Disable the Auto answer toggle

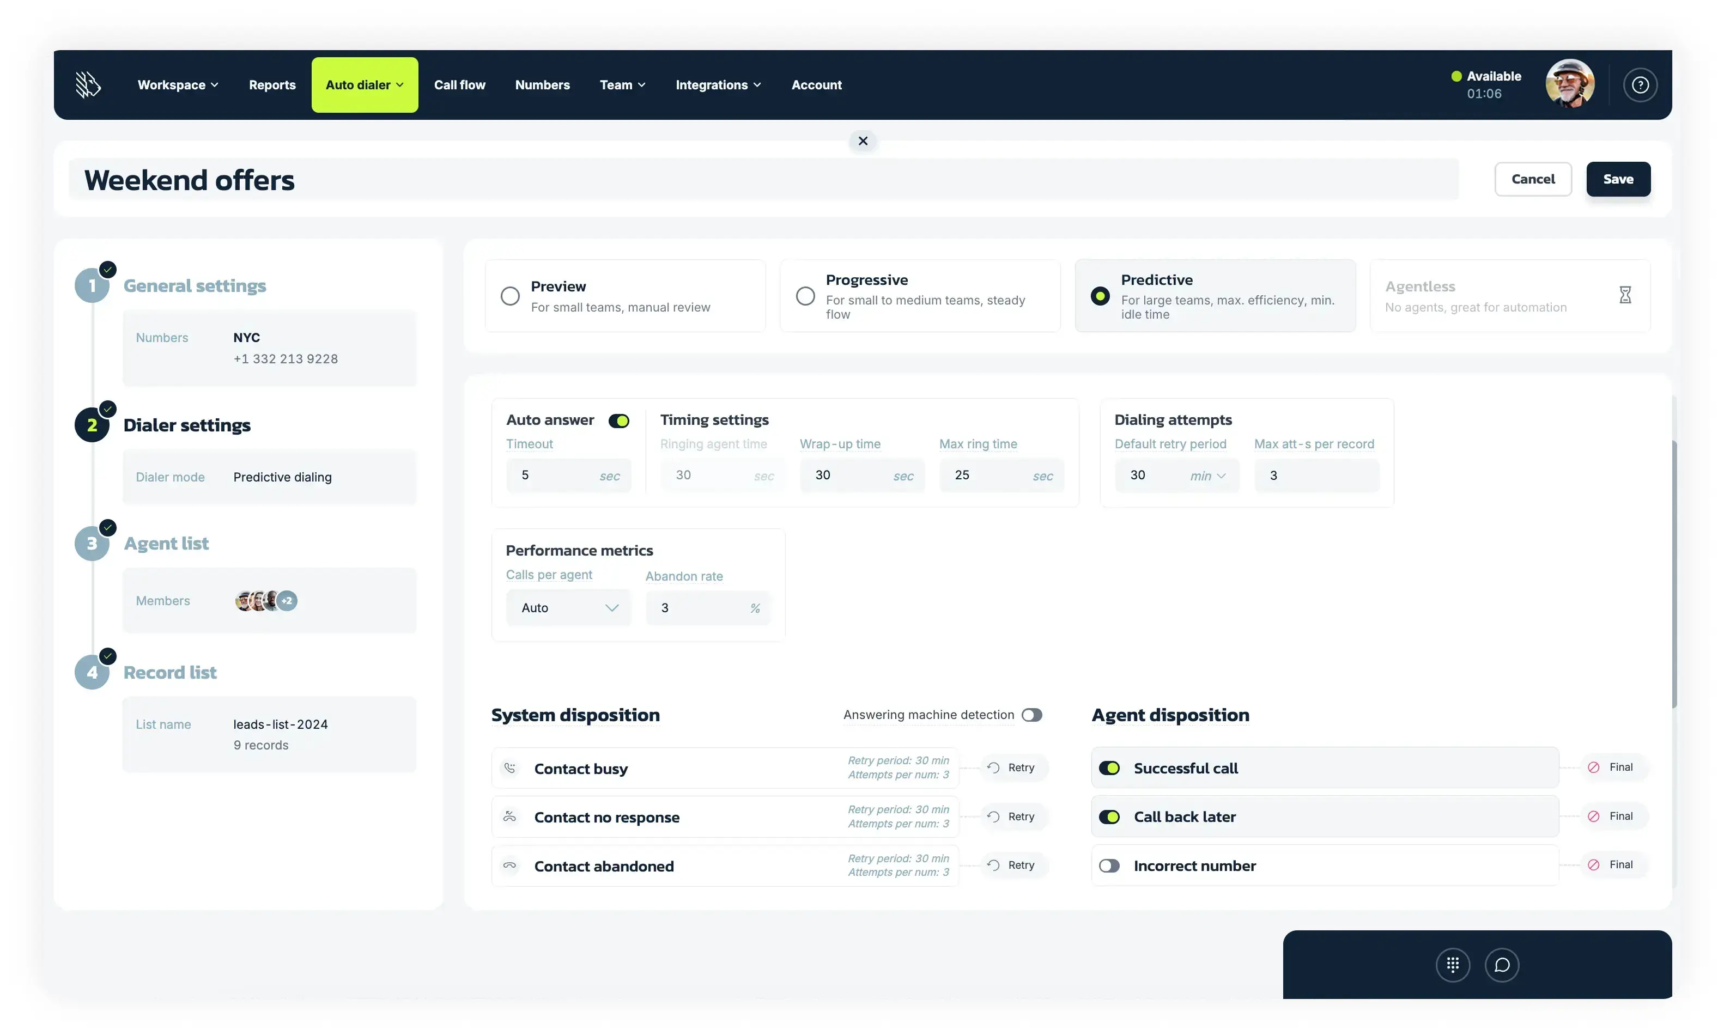618,421
